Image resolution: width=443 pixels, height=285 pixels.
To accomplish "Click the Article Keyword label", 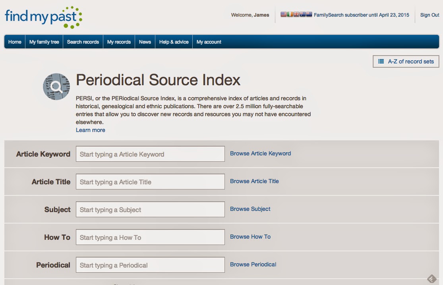I will (x=43, y=154).
